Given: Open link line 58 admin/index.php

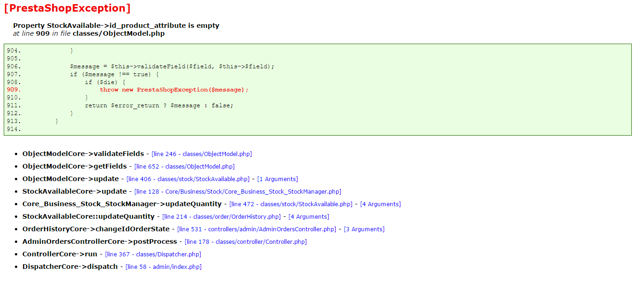Looking at the screenshot, I should [163, 267].
